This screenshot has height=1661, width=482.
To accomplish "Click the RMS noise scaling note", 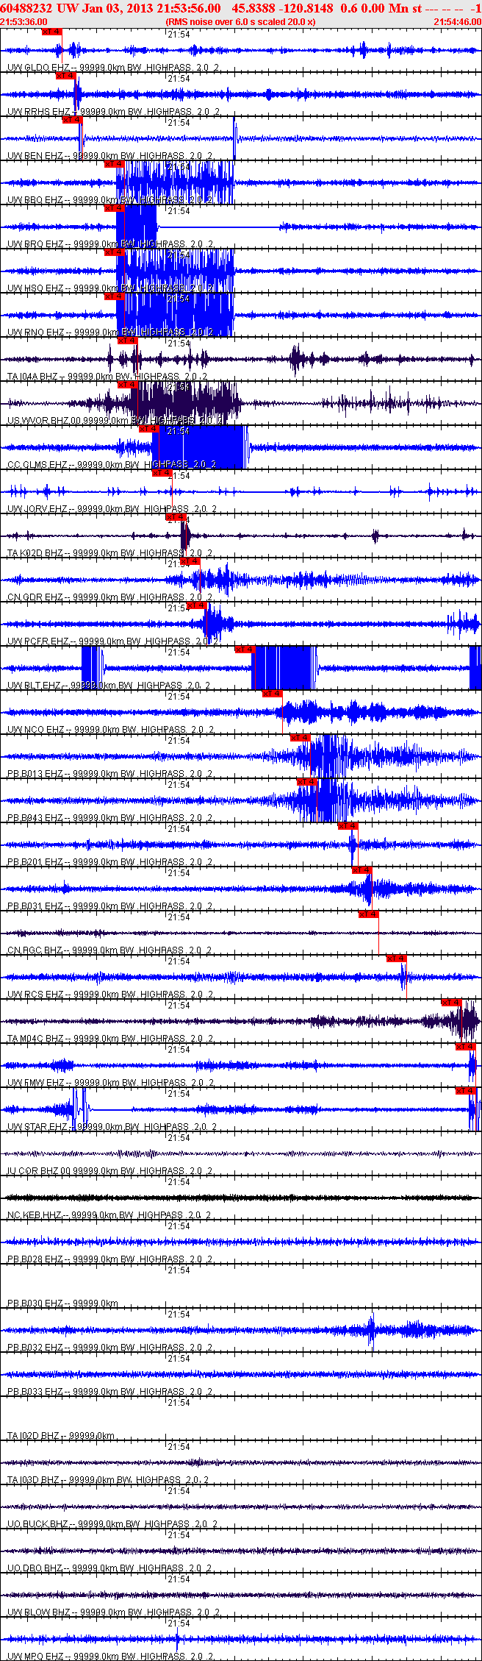I will pyautogui.click(x=241, y=22).
